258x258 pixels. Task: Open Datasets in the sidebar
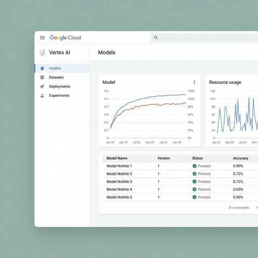[x=62, y=77]
